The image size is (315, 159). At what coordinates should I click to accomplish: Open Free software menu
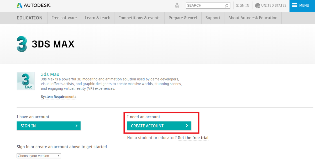pyautogui.click(x=64, y=18)
